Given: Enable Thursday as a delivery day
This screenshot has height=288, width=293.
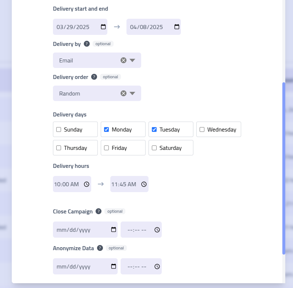Looking at the screenshot, I should pyautogui.click(x=59, y=148).
